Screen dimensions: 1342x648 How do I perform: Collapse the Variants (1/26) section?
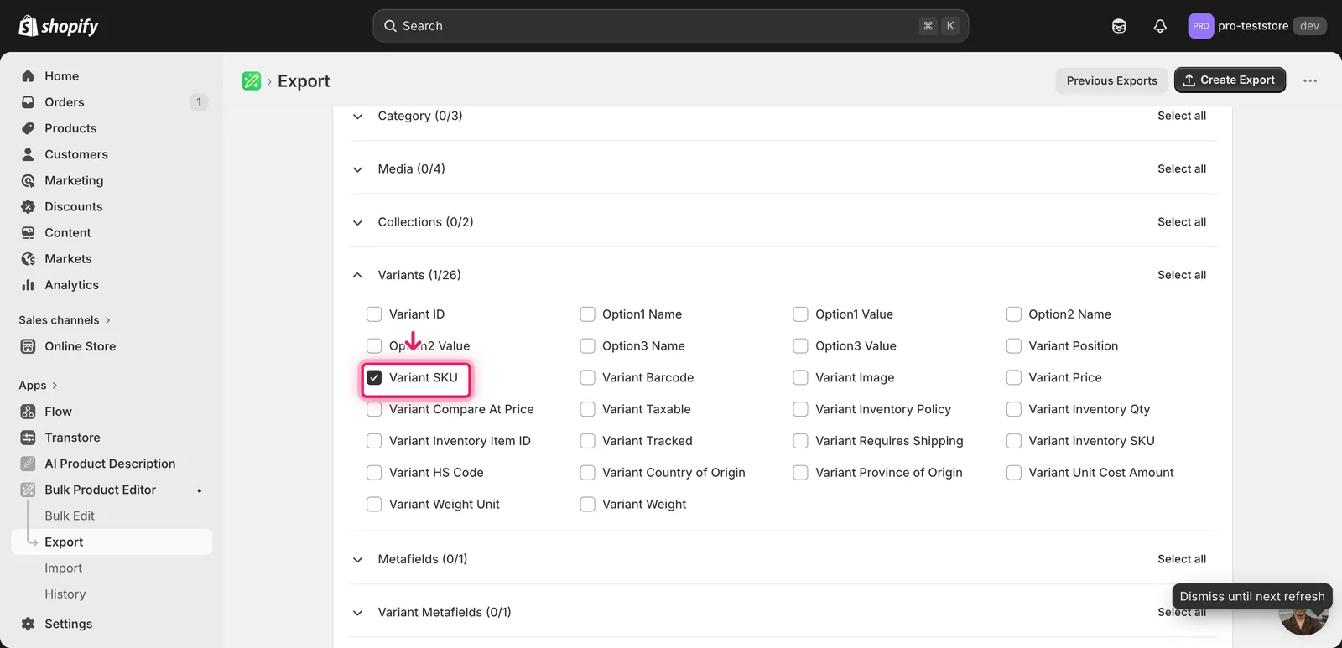pos(357,275)
